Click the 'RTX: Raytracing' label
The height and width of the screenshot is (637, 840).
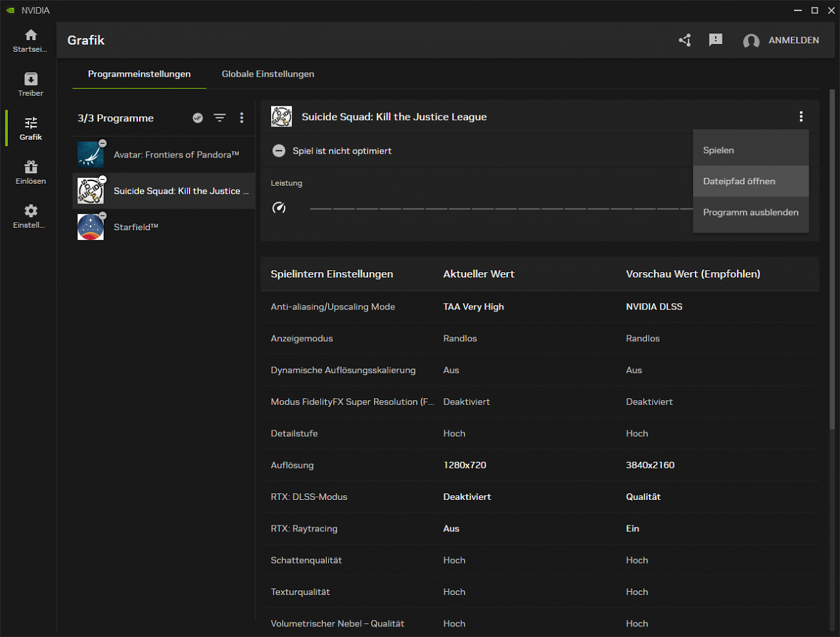[304, 529]
